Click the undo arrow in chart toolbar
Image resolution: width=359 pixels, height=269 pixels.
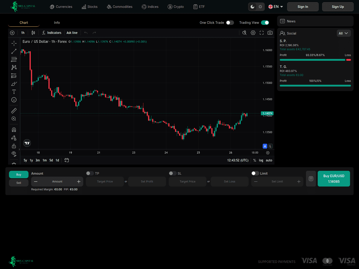coord(86,33)
